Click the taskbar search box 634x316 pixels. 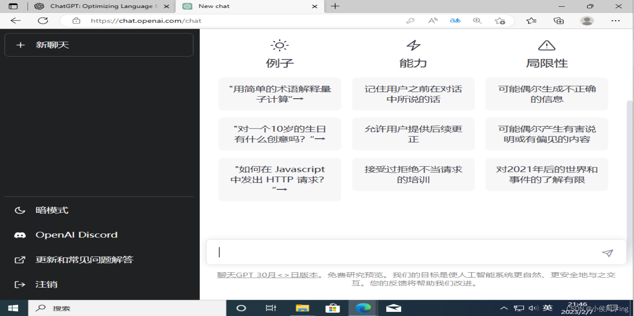[x=127, y=308]
